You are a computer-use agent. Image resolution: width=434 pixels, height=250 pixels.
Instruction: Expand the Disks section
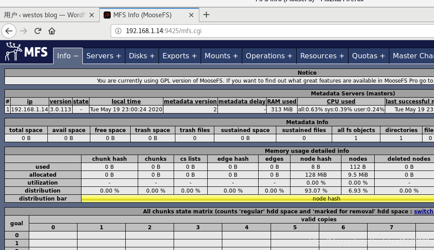pyautogui.click(x=142, y=56)
